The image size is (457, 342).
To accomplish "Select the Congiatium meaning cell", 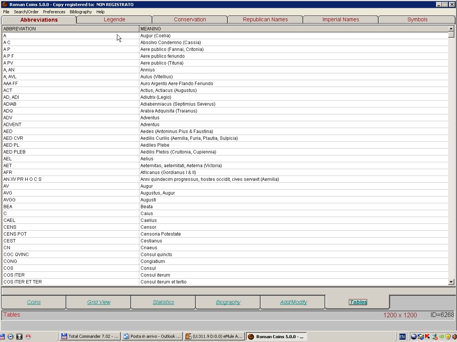I will point(294,261).
